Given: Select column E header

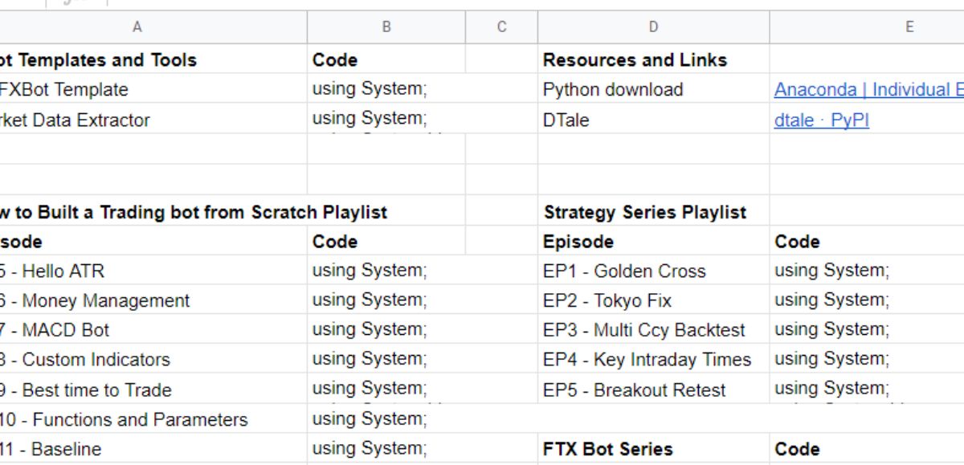Looking at the screenshot, I should click(909, 27).
